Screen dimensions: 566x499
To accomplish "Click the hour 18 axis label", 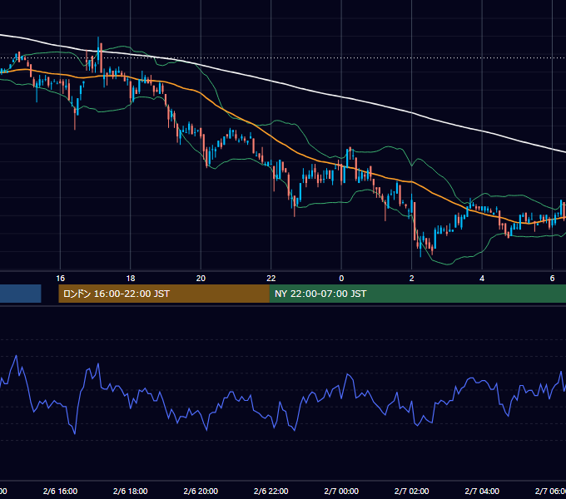I will [131, 278].
